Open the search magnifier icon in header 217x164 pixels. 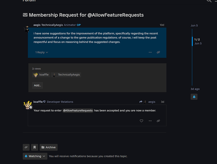click(209, 1)
